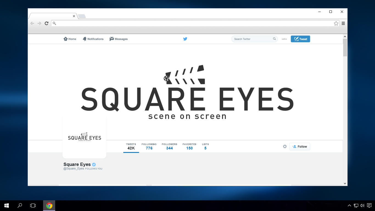Reload the page in Chrome

(x=47, y=23)
